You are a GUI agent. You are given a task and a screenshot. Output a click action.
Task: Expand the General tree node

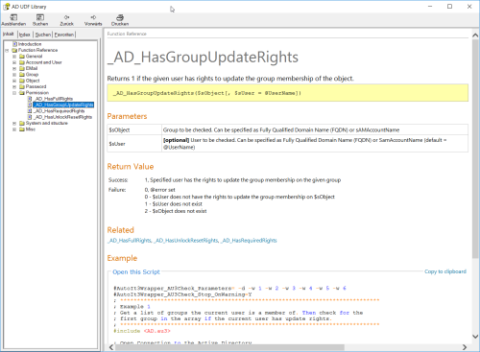[x=14, y=57]
